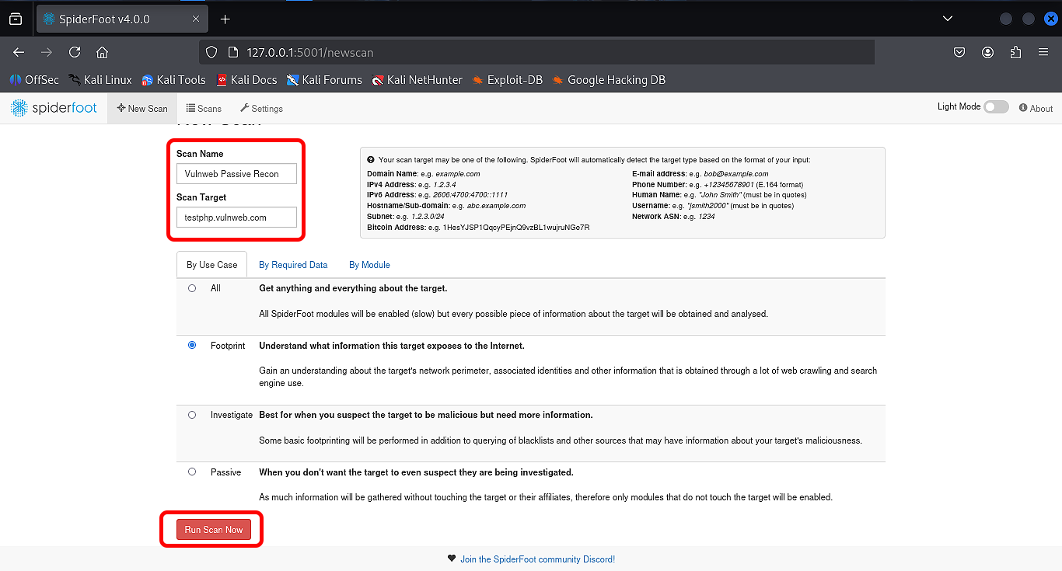The image size is (1062, 571).
Task: Click the Firefox account profile icon
Action: click(x=987, y=52)
